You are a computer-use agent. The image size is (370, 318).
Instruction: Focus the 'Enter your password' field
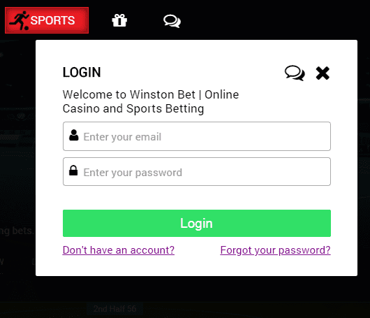[x=197, y=172]
